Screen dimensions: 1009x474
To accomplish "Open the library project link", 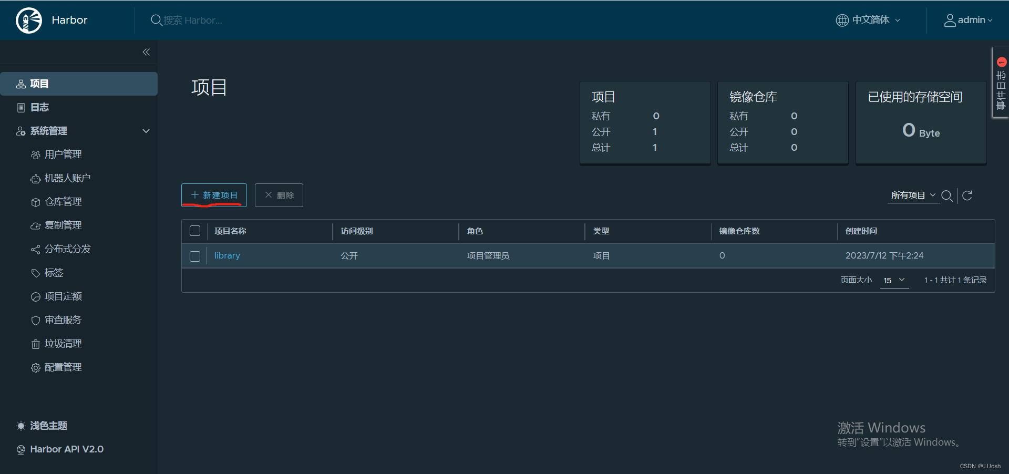I will pyautogui.click(x=227, y=255).
